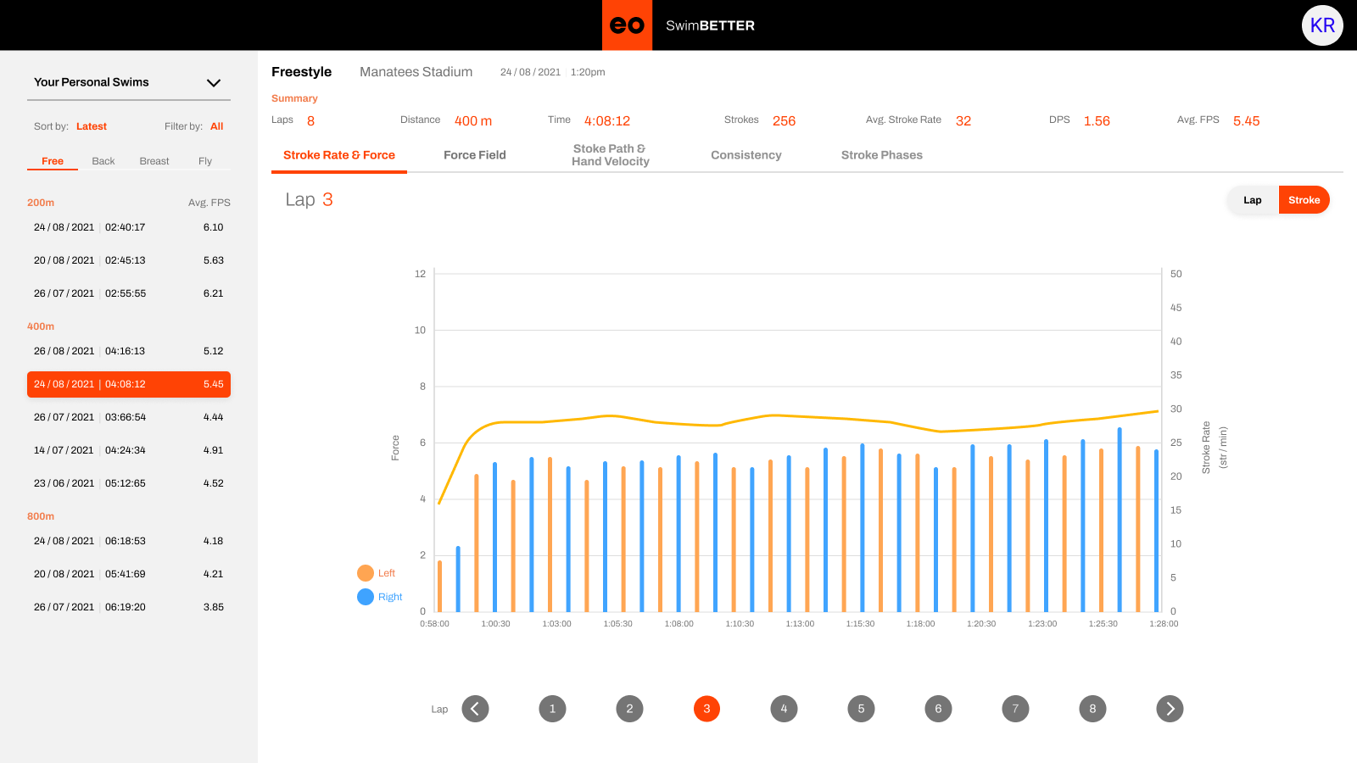Image resolution: width=1357 pixels, height=763 pixels.
Task: Jump to lap 8 circle
Action: pos(1092,709)
